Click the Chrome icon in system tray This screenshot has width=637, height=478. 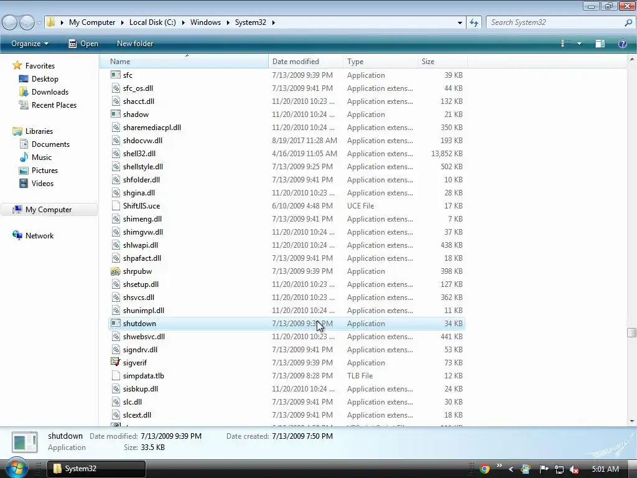point(484,469)
